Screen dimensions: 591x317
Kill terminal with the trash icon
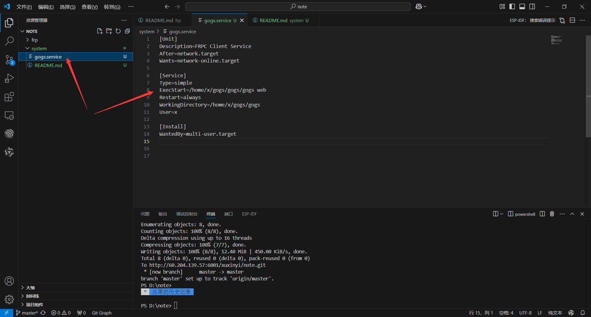[552, 214]
